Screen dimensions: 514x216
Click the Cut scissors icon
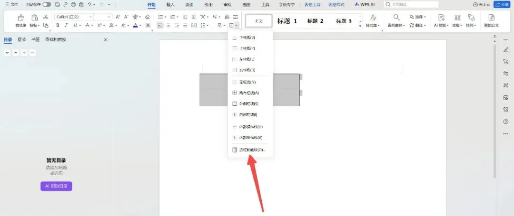point(46,17)
